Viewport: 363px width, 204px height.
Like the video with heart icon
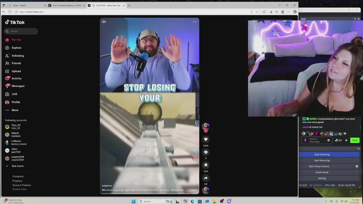click(206, 139)
